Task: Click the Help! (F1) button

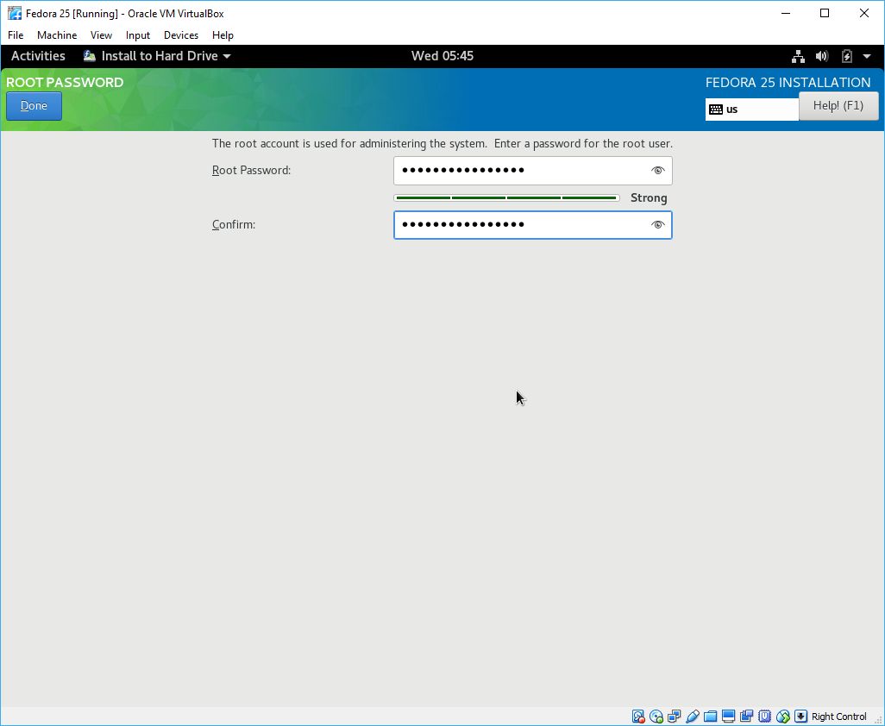Action: (838, 106)
